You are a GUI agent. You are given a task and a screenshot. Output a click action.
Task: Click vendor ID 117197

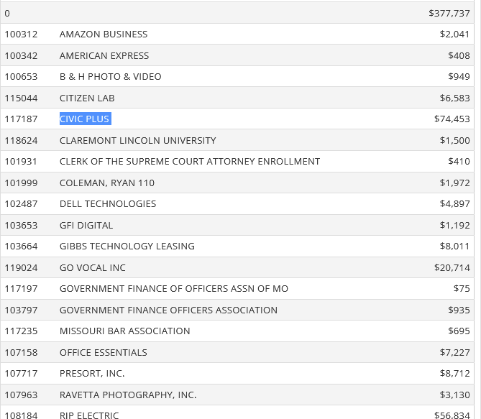21,289
